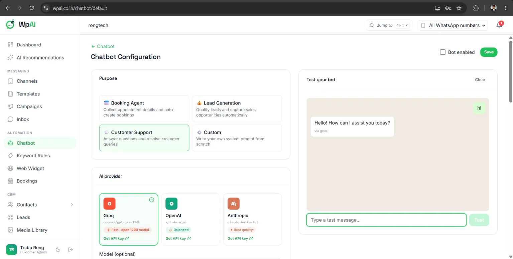Select the Custom purpose option
The height and width of the screenshot is (259, 513).
point(237,138)
